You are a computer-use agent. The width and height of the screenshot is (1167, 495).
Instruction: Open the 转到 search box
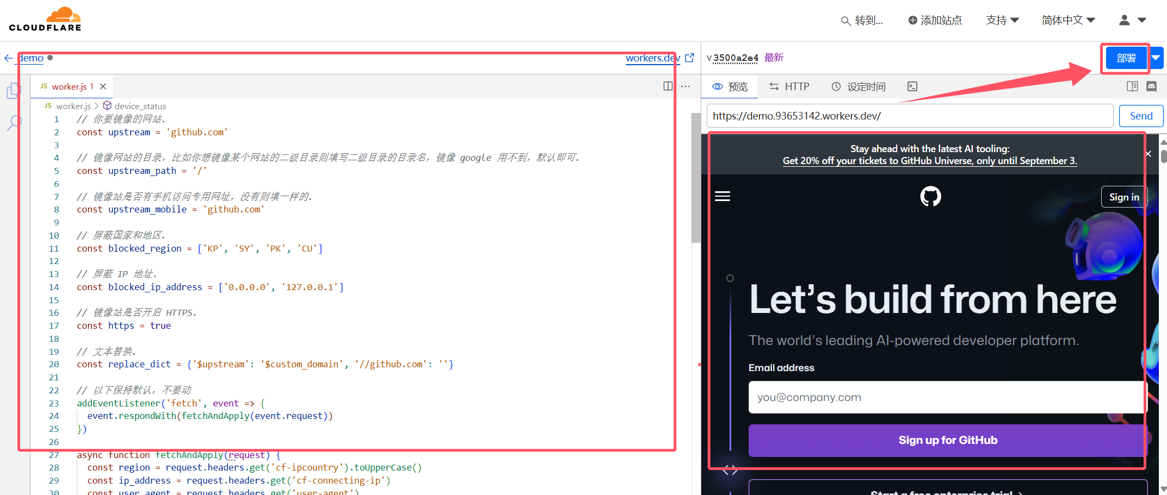[x=862, y=21]
